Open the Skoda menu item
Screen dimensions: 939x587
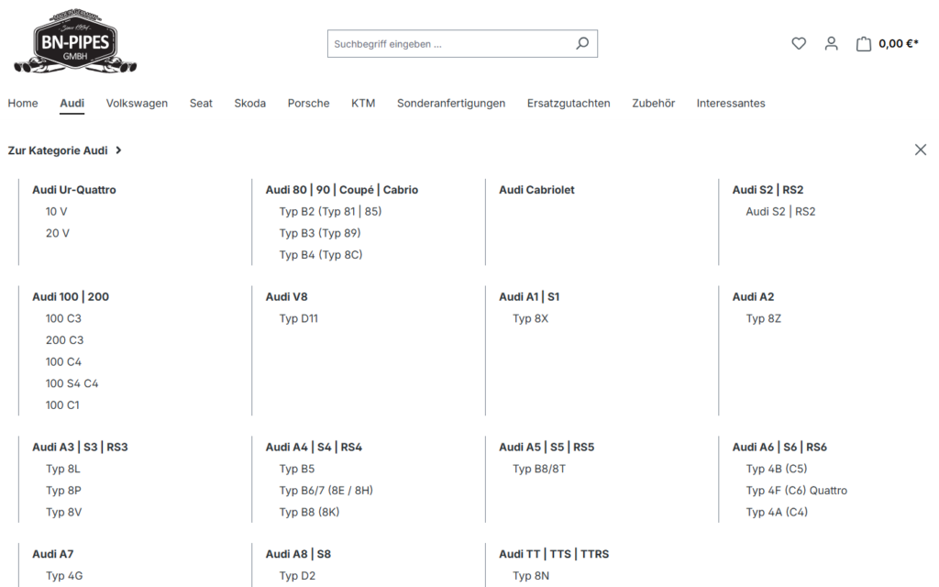click(249, 103)
